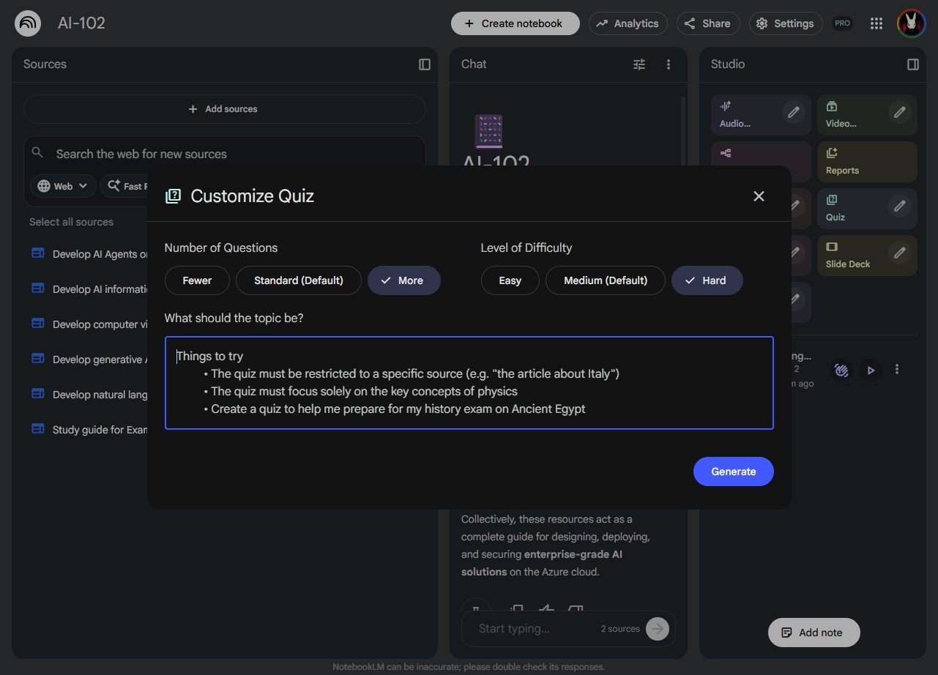Open Settings
This screenshot has height=675, width=938.
(786, 23)
